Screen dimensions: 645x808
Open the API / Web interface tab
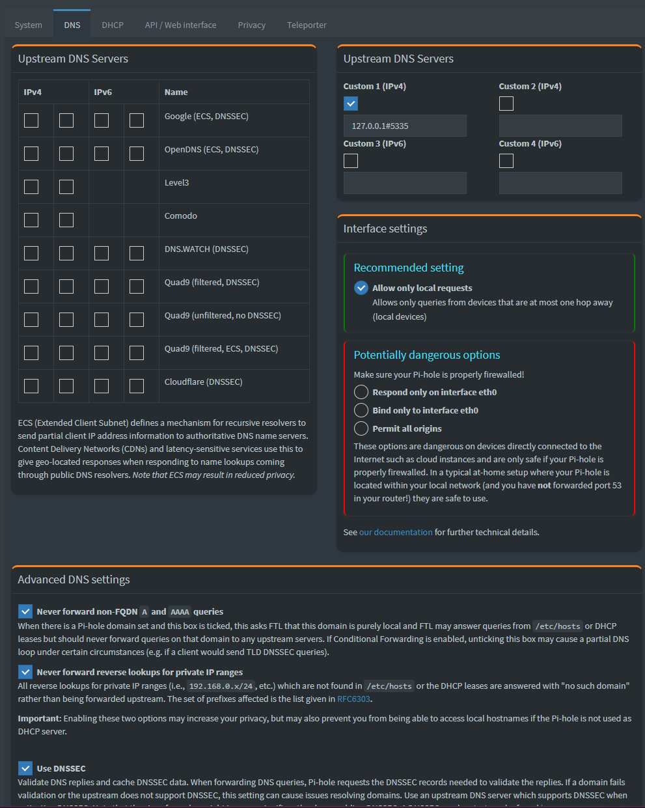pyautogui.click(x=181, y=25)
